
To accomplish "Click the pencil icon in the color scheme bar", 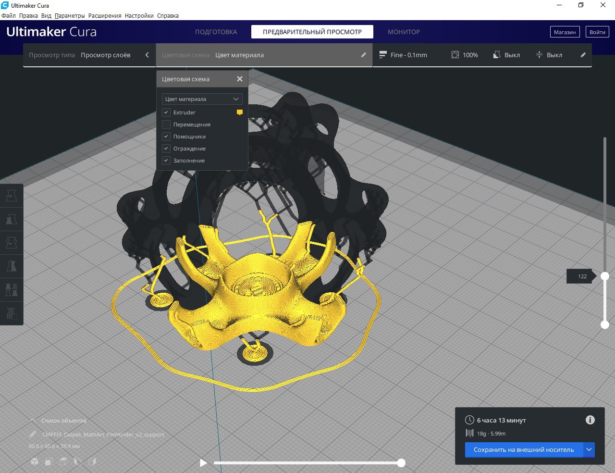I will point(363,55).
